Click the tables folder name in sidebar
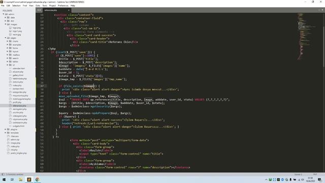 [x=15, y=62]
